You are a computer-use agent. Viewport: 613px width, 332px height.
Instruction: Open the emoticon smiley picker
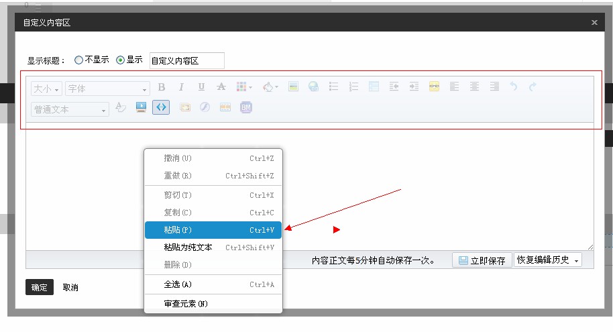tap(434, 87)
